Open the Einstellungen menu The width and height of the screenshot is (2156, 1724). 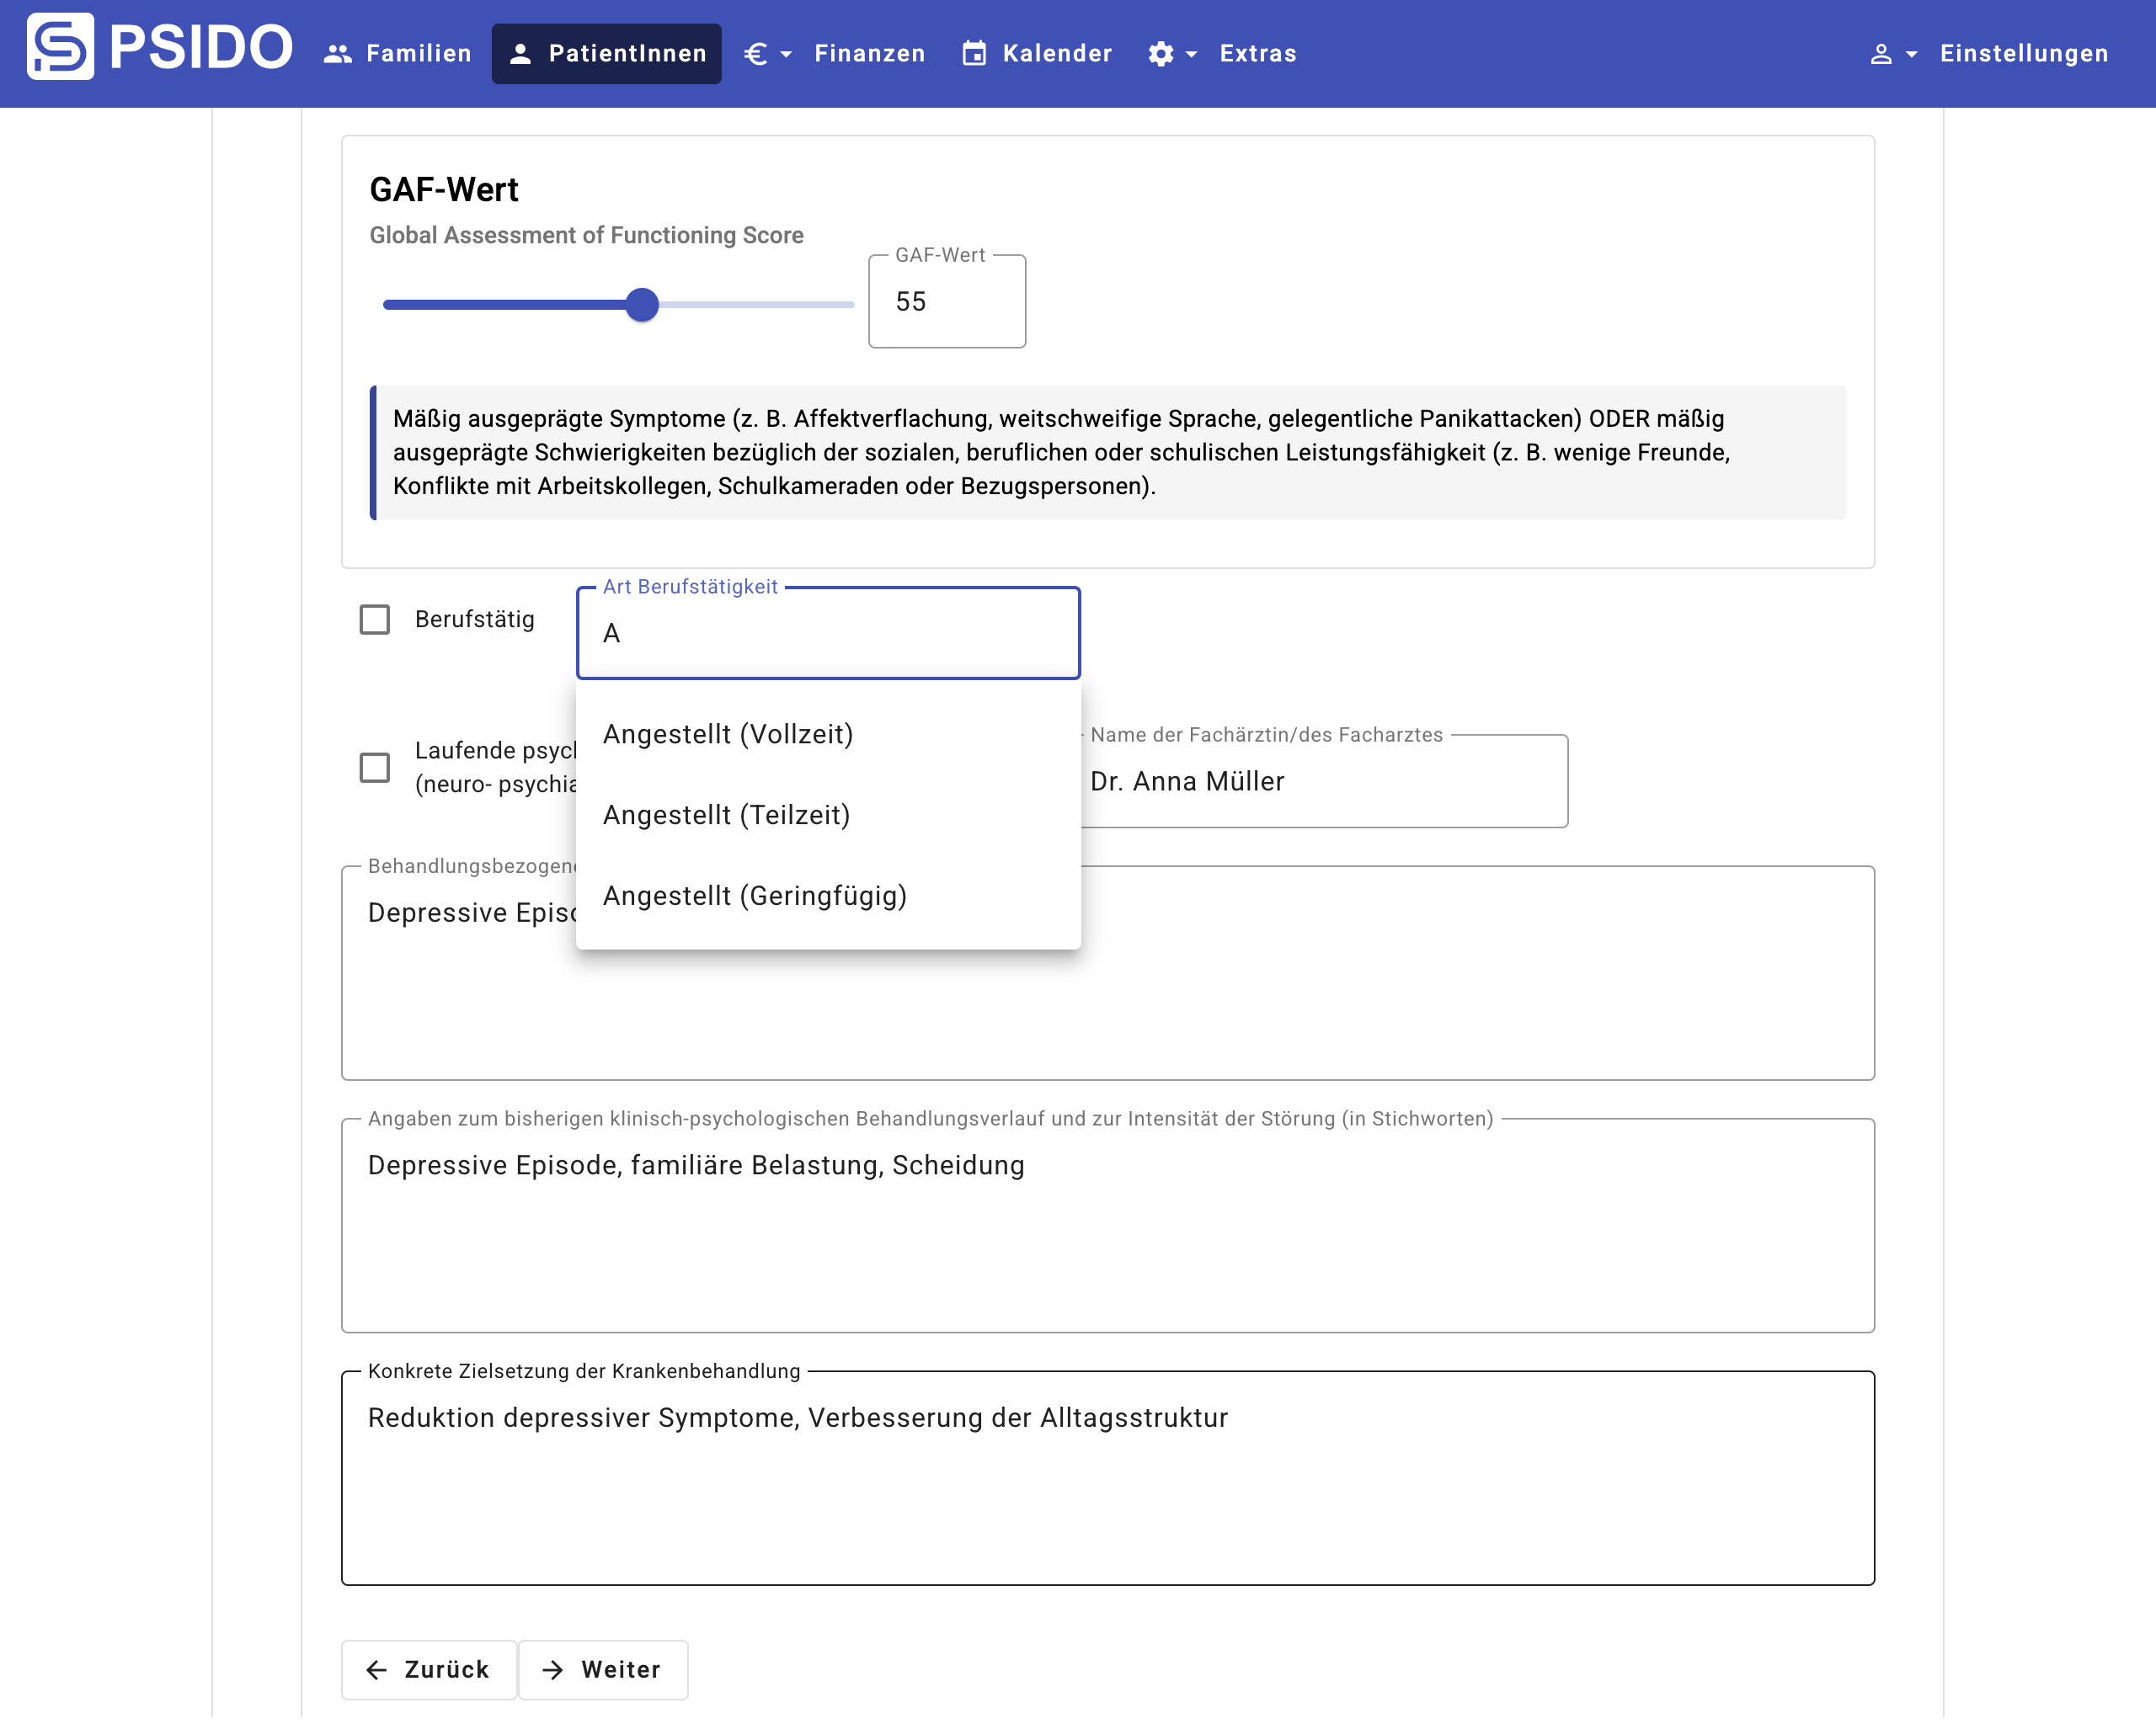(x=2023, y=54)
